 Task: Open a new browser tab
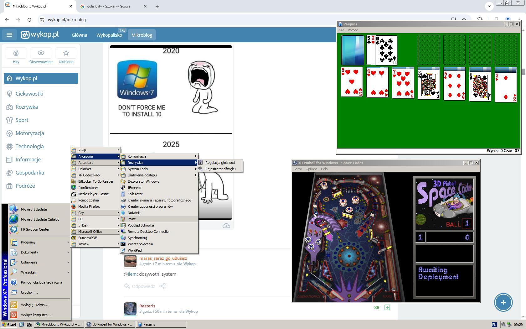[157, 6]
